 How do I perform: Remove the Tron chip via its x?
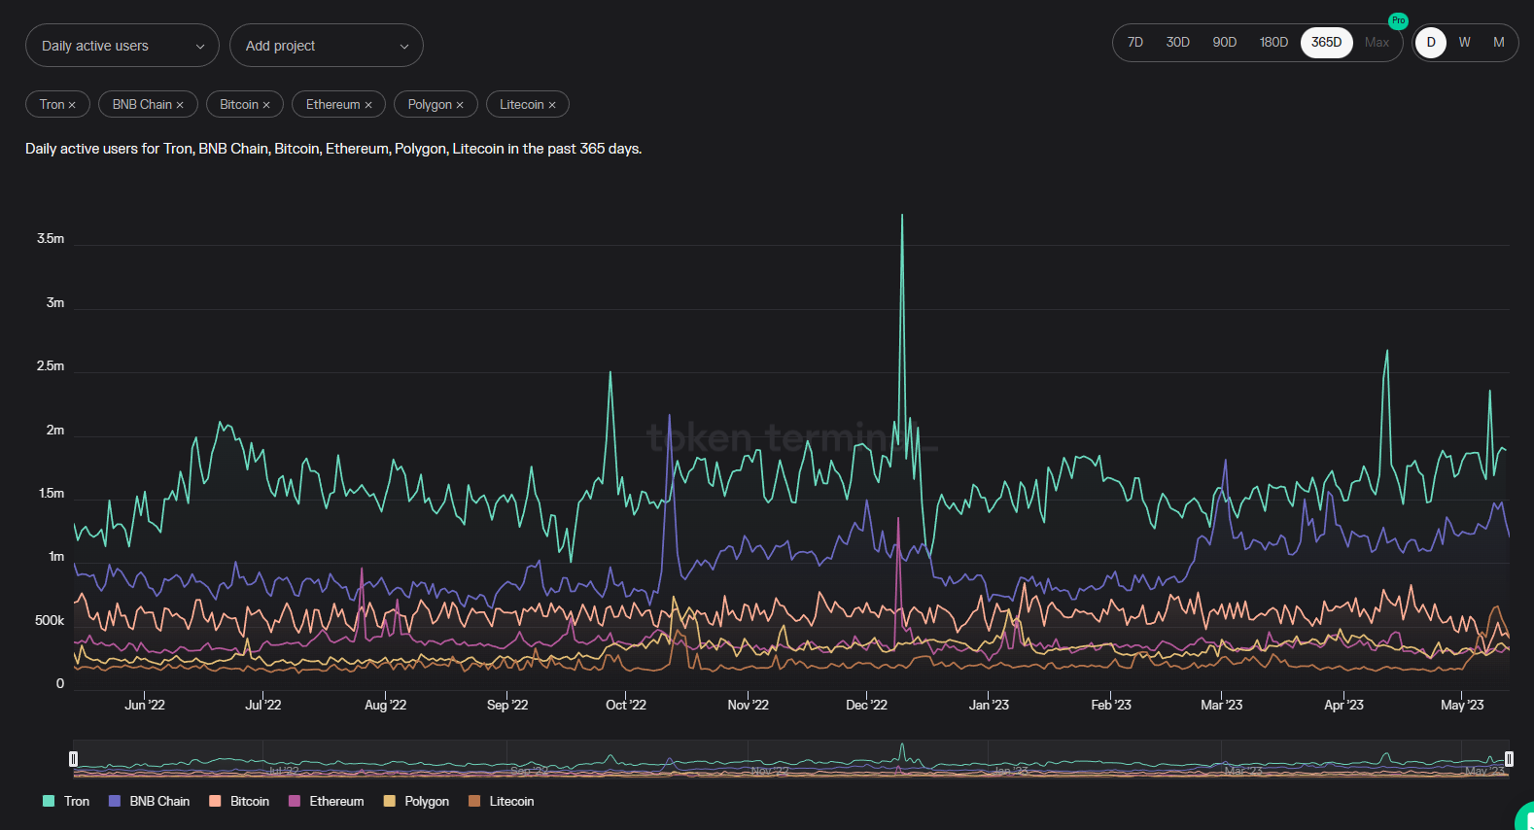click(72, 105)
